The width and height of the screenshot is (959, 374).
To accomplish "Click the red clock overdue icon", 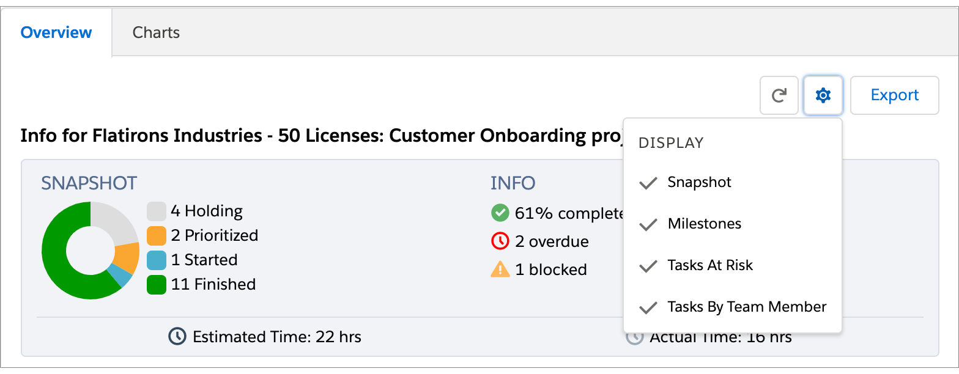I will pyautogui.click(x=500, y=241).
